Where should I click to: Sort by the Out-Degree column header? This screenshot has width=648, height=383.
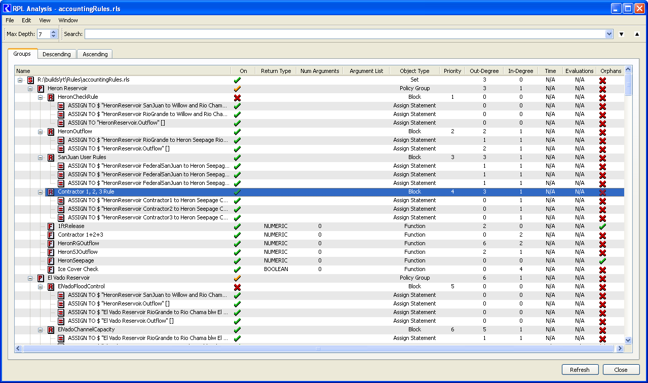[x=484, y=71]
